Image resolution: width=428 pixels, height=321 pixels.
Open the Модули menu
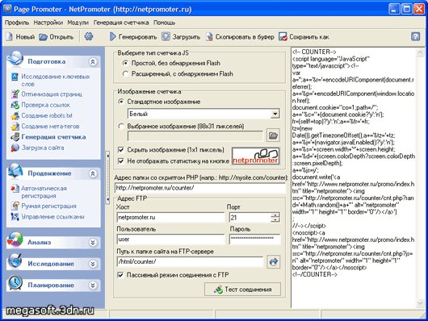[x=78, y=23]
